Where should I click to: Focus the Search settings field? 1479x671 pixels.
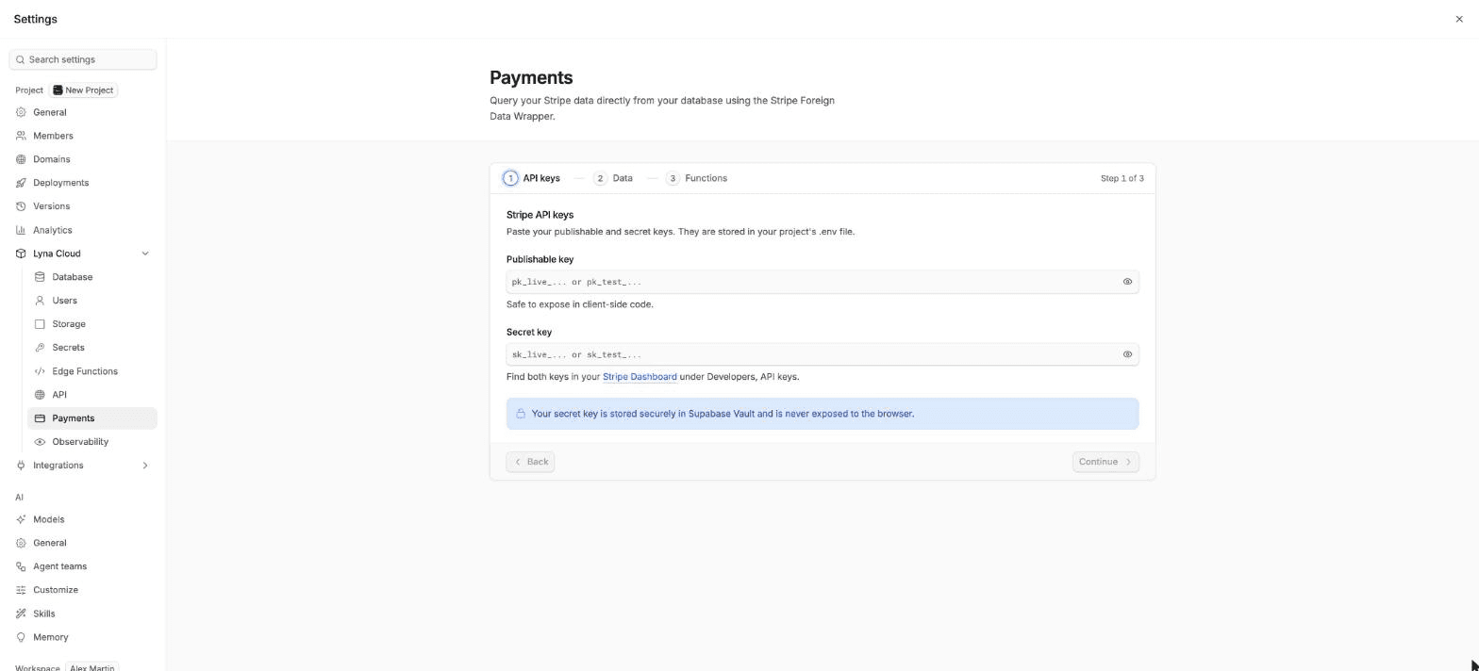(x=83, y=59)
